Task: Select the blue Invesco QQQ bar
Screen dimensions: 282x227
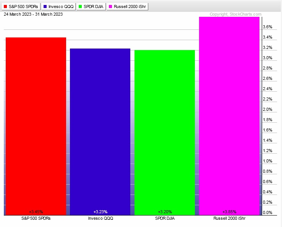Action: coord(100,132)
